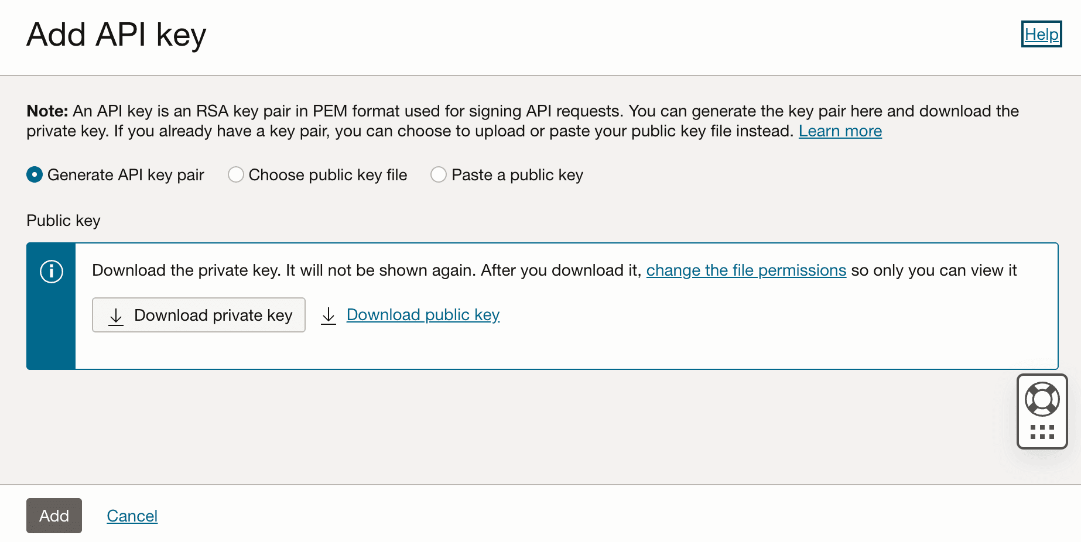Click Download public key

[x=423, y=315]
